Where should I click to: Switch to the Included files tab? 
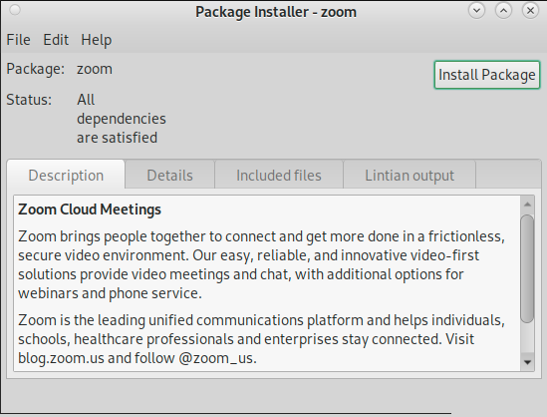(279, 175)
